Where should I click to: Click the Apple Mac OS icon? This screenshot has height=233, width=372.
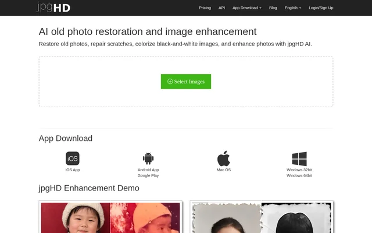[223, 158]
